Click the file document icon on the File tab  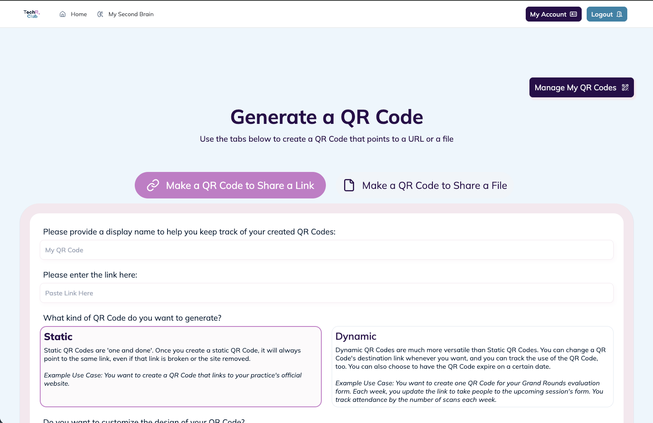click(349, 185)
